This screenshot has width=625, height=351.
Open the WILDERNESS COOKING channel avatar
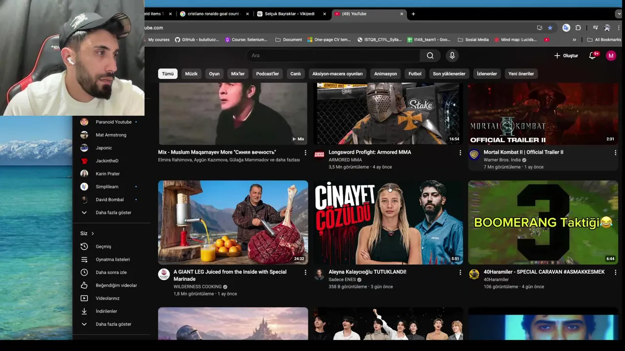[164, 274]
